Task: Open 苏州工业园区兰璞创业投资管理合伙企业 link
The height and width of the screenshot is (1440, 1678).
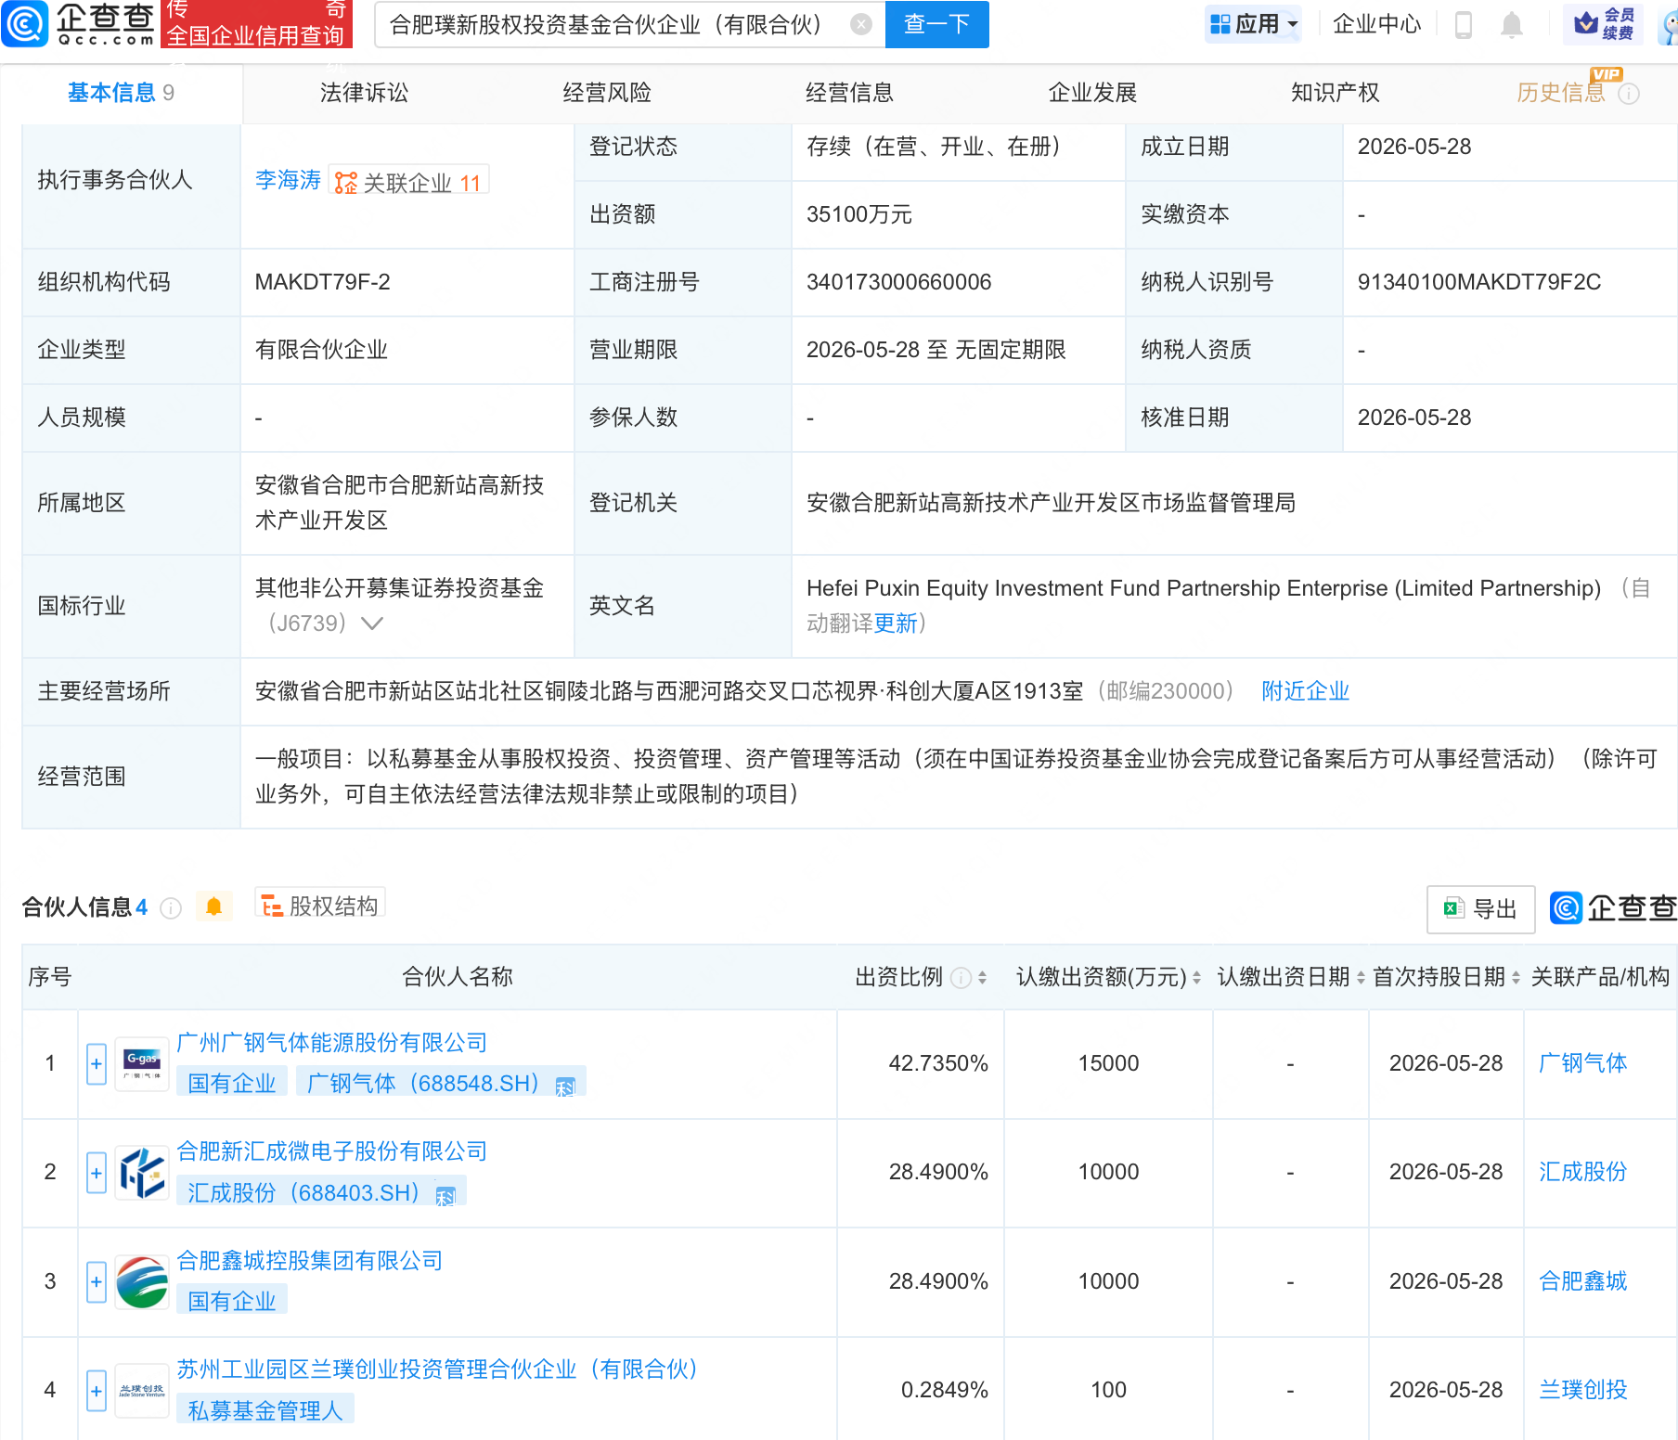Action: [437, 1369]
